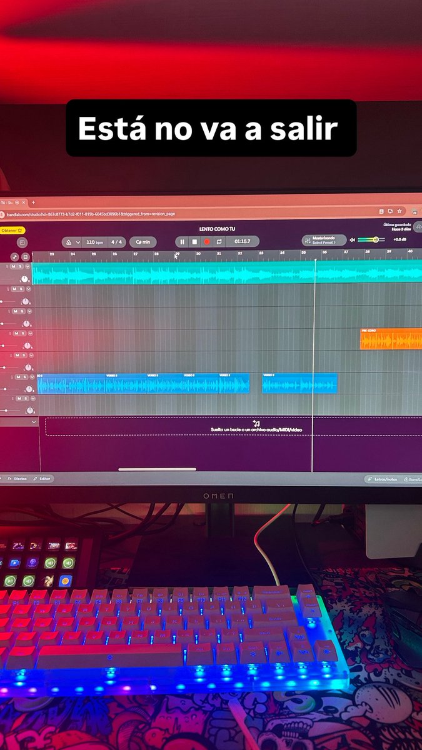Screen dimensions: 422x750
Task: Solo the blue VERSO track
Action: click(x=24, y=377)
